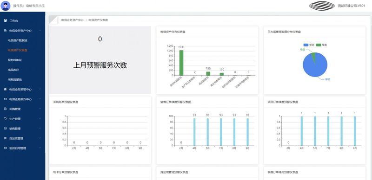
Task: Click 电信业务资产中心 breadcrumb link
Action: point(73,20)
